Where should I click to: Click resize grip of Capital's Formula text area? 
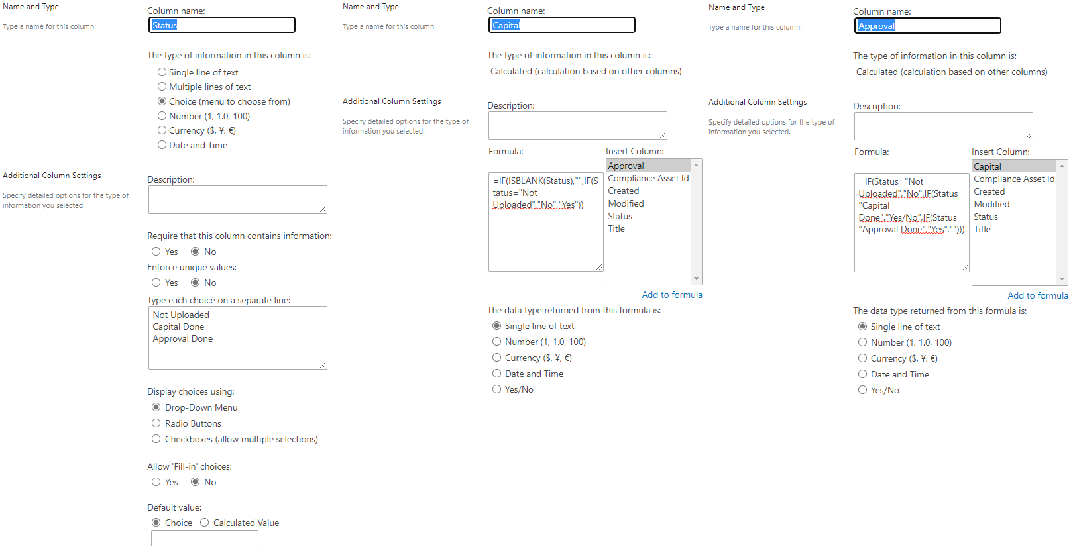point(599,267)
